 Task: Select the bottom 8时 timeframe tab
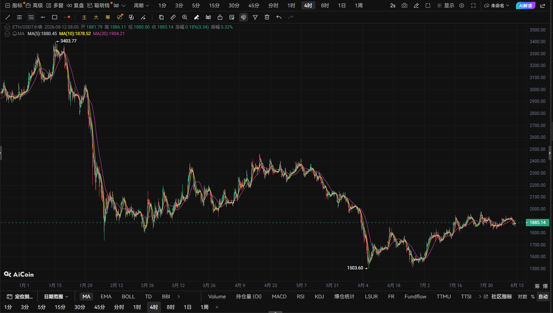(171, 307)
